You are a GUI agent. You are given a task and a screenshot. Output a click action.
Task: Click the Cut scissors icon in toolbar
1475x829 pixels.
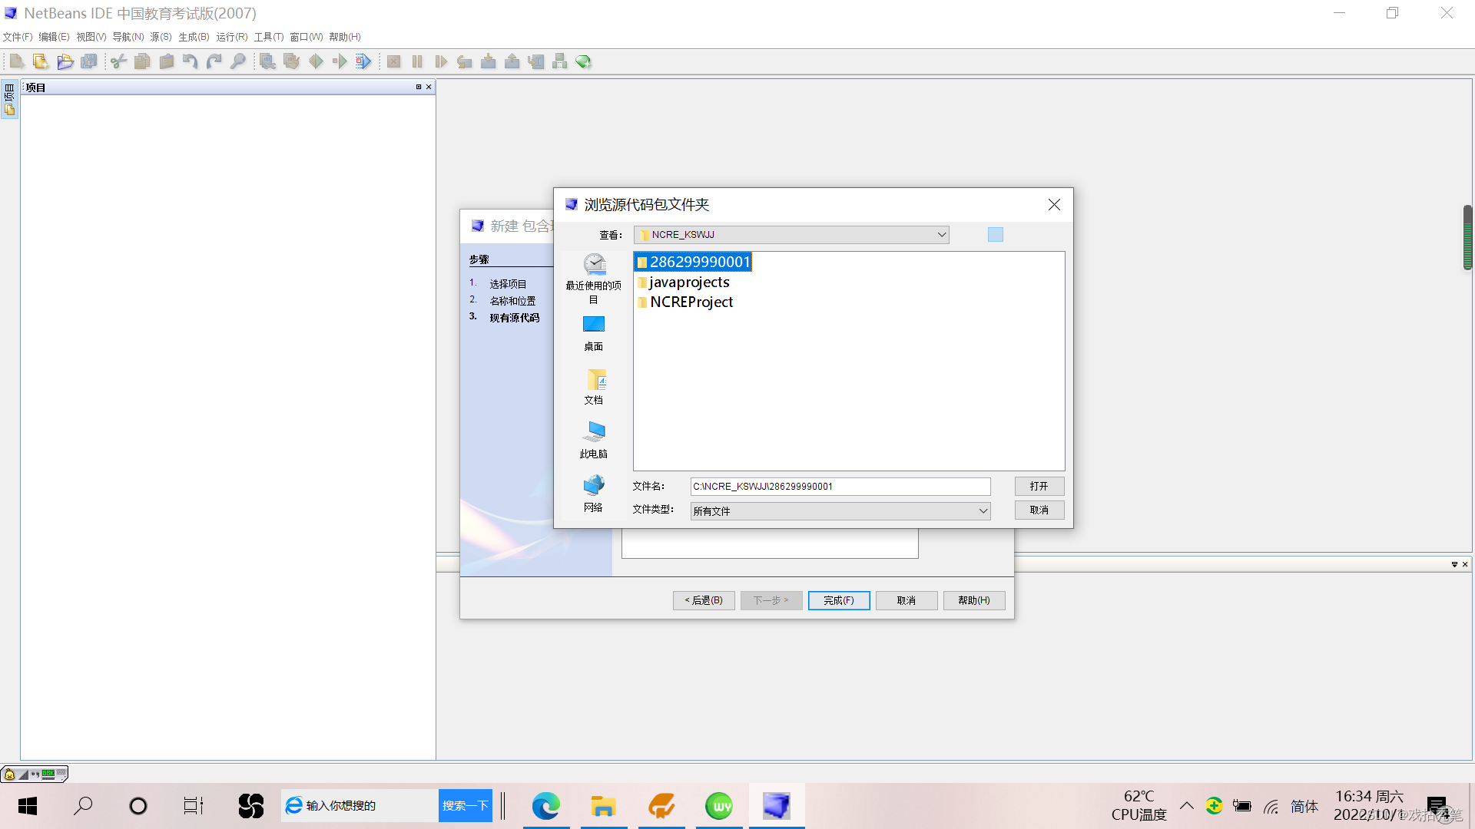pos(118,61)
